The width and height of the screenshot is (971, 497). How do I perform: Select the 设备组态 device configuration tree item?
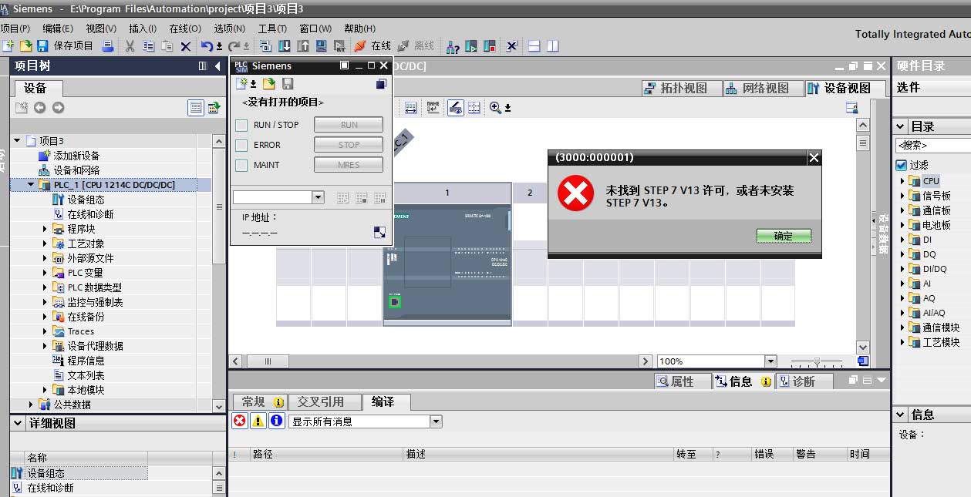(x=86, y=200)
